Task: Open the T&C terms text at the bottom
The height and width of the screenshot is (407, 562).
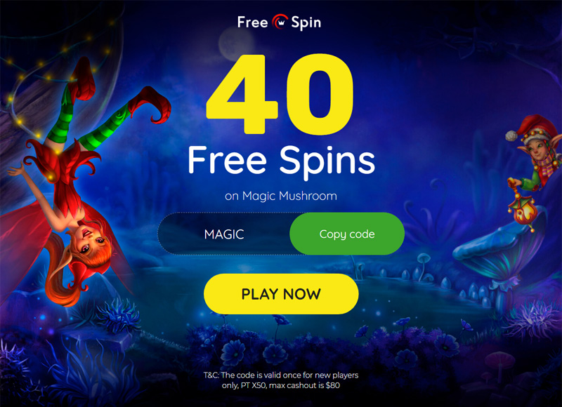Action: 281,380
